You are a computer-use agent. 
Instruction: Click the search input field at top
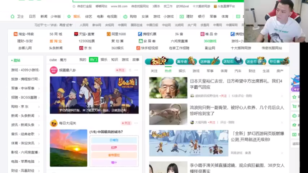pyautogui.click(x=145, y=1)
